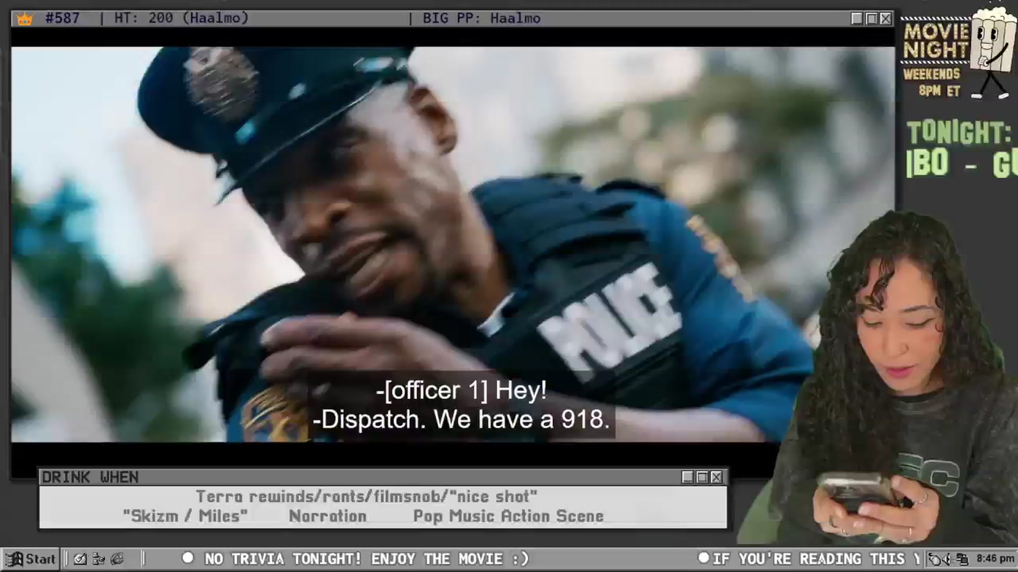The width and height of the screenshot is (1018, 572).
Task: Click the "DRINK WHEN" window title
Action: (x=90, y=477)
